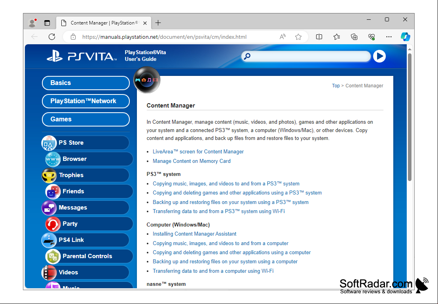Open Settings and more ellipsis menu
The image size is (438, 304).
[389, 37]
